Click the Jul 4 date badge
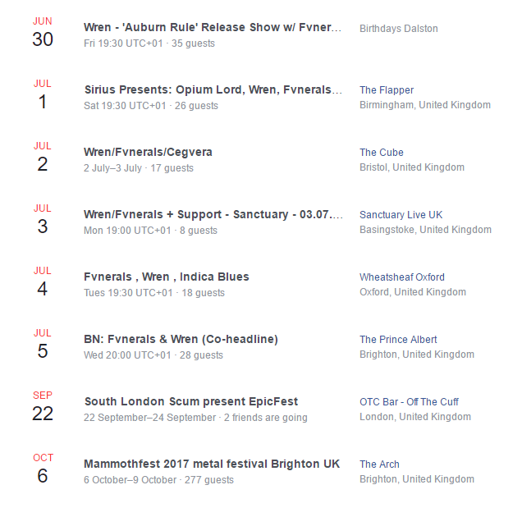This screenshot has width=522, height=517. tap(43, 281)
